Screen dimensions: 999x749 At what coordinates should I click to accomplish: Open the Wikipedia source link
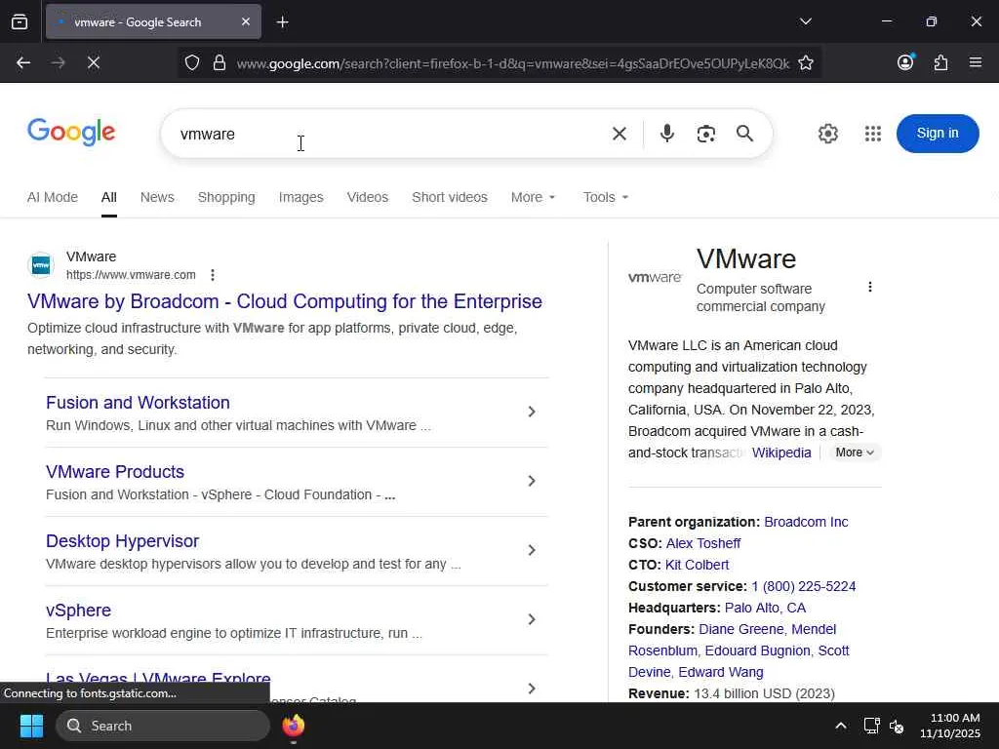pos(781,453)
